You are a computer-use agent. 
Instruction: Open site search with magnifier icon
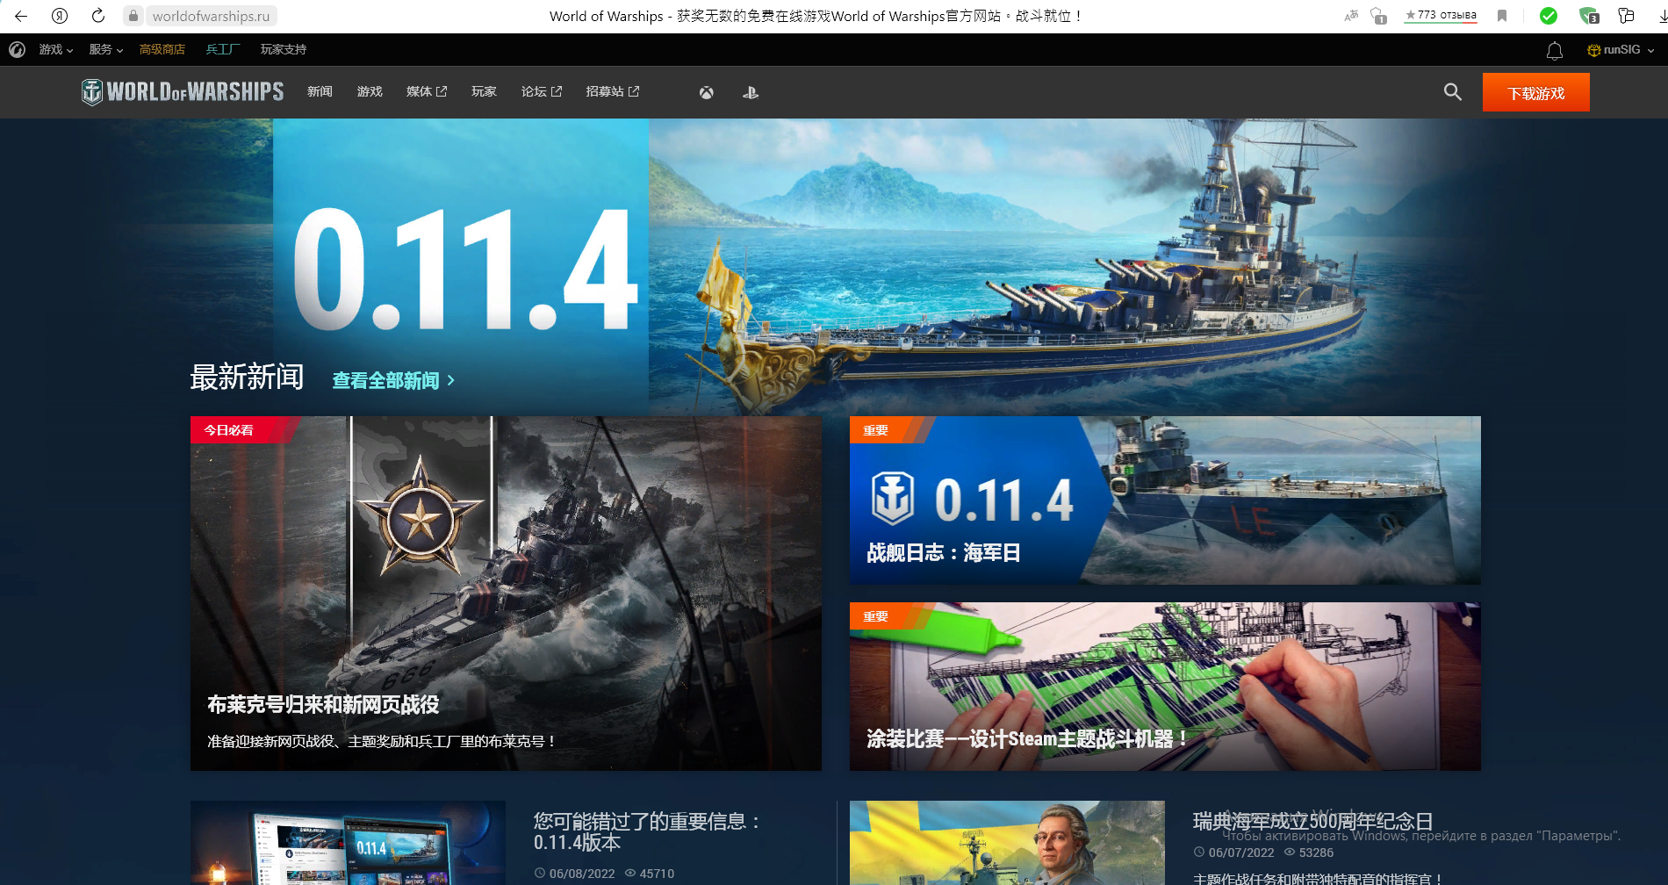pos(1453,91)
